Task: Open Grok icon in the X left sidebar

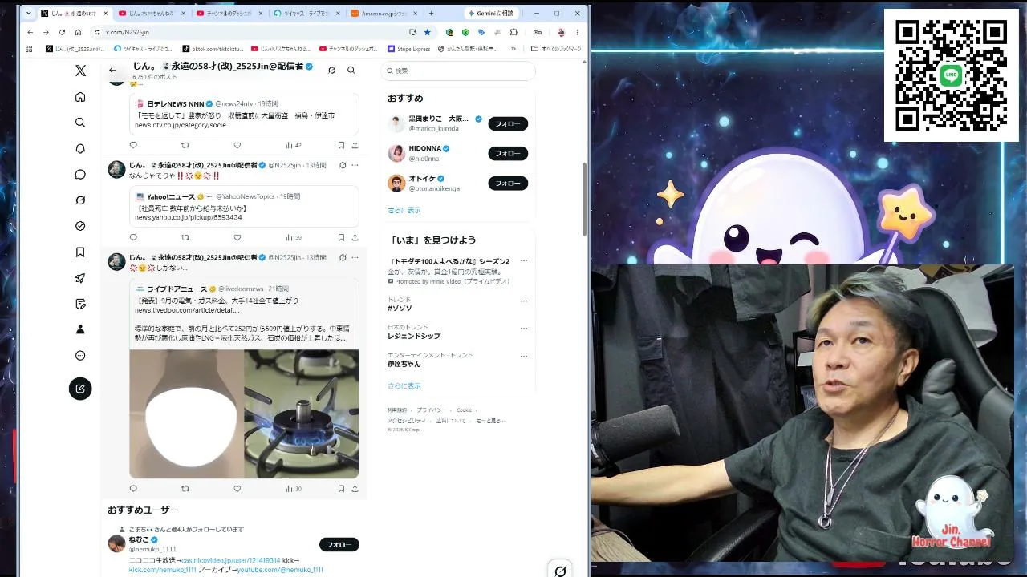Action: click(80, 200)
